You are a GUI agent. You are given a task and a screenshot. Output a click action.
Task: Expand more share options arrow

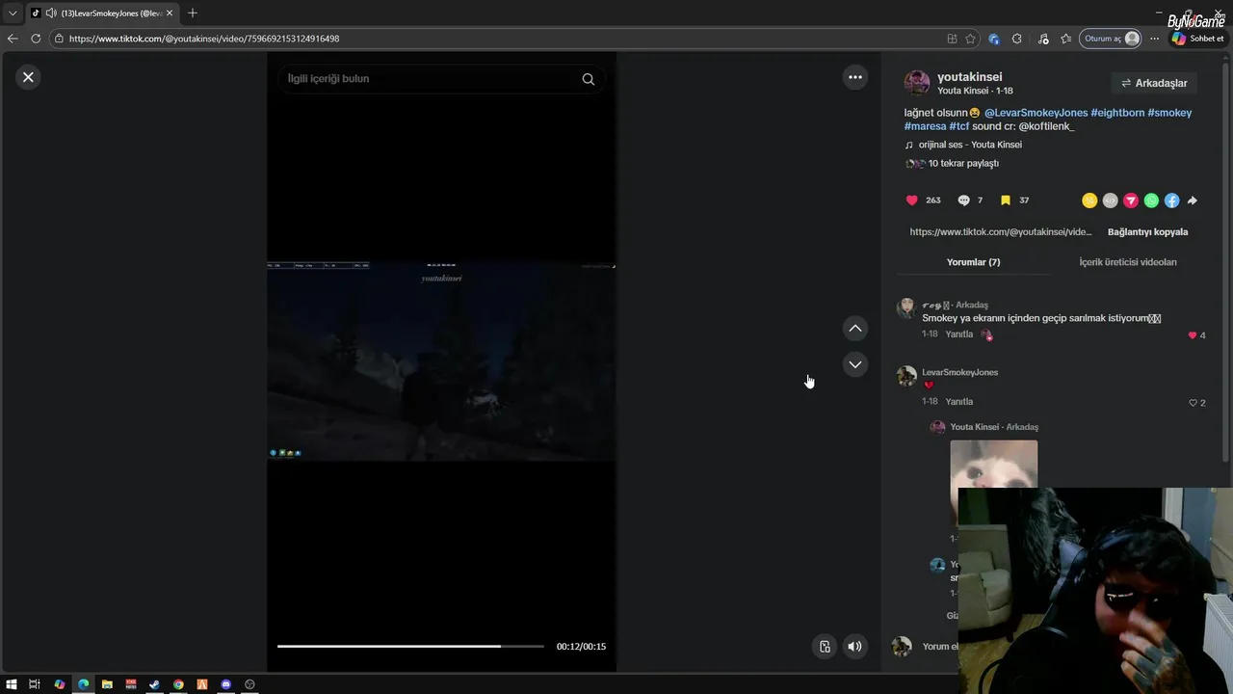coord(1192,200)
